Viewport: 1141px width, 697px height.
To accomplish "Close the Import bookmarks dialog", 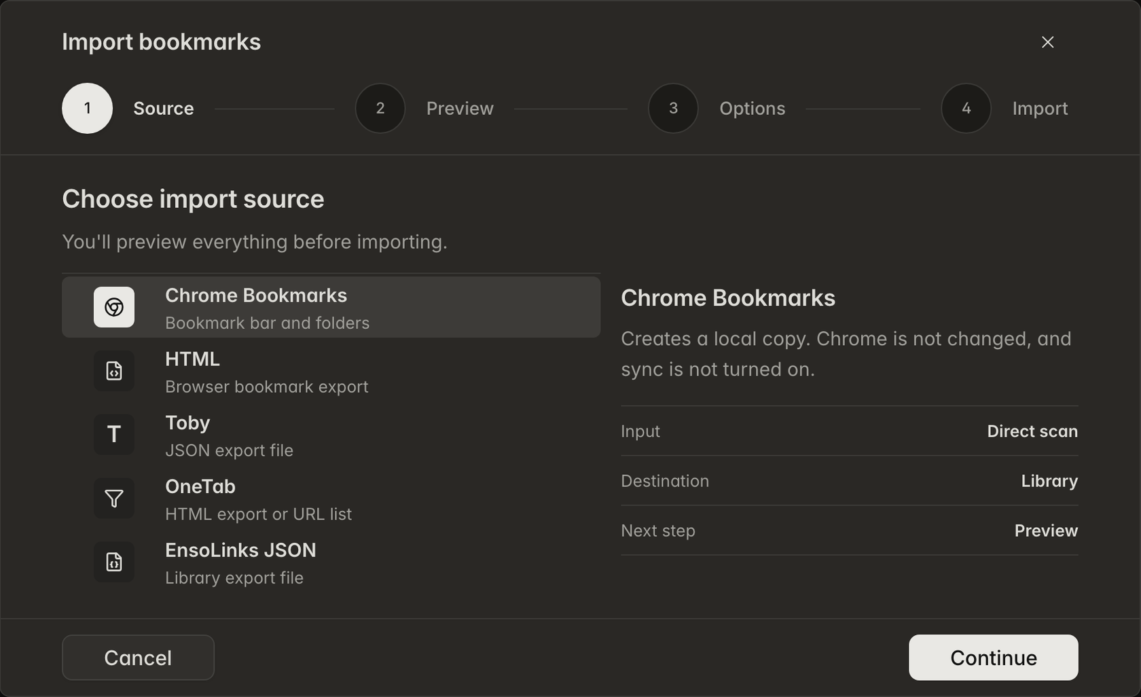I will pos(1048,42).
